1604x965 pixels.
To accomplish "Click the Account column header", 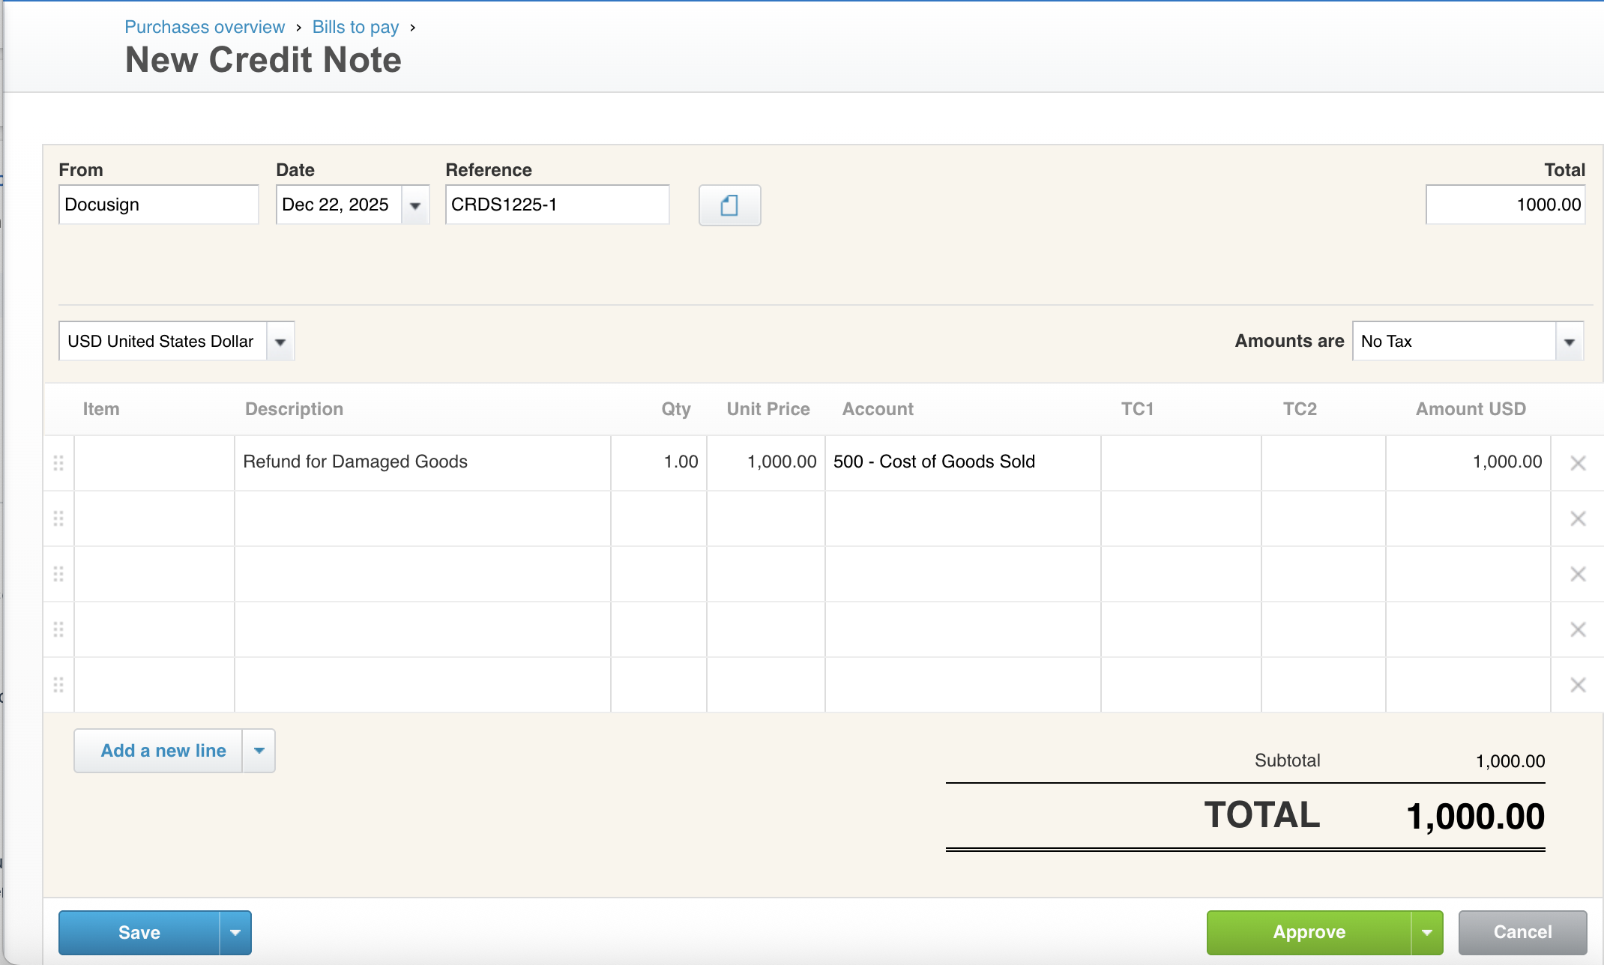I will 878,409.
